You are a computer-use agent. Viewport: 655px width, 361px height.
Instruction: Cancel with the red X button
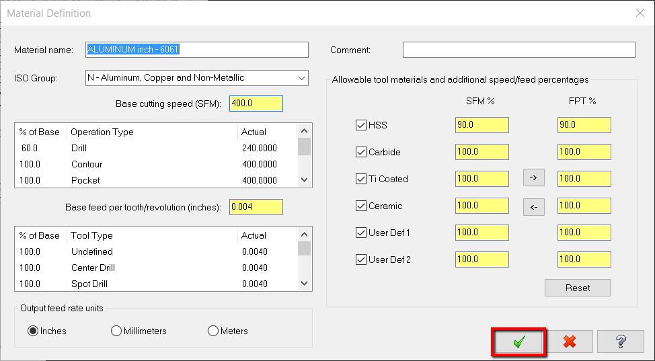[x=570, y=342]
